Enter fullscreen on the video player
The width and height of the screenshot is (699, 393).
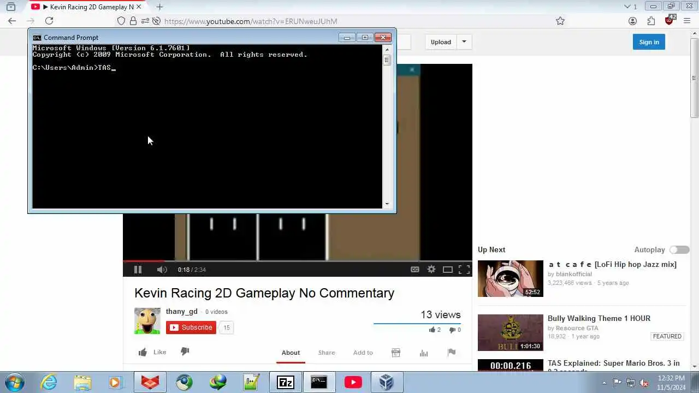point(464,269)
